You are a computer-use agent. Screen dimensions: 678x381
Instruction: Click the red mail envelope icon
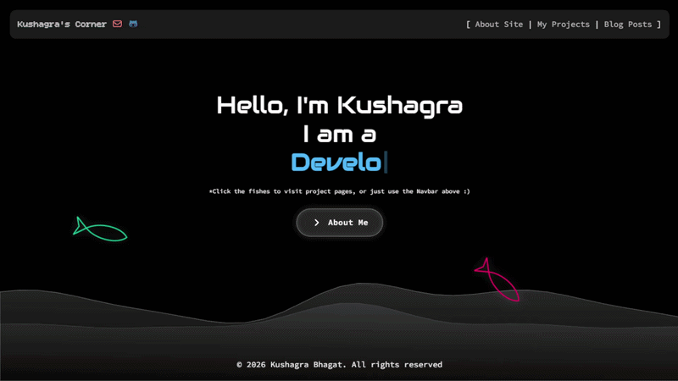tap(117, 24)
